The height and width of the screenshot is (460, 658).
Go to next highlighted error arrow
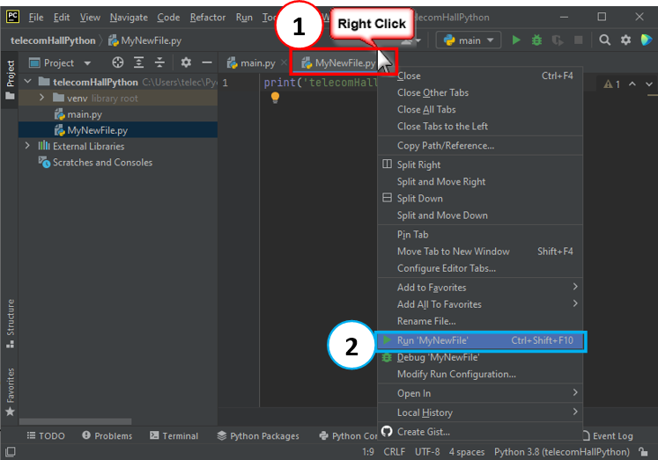[x=649, y=84]
